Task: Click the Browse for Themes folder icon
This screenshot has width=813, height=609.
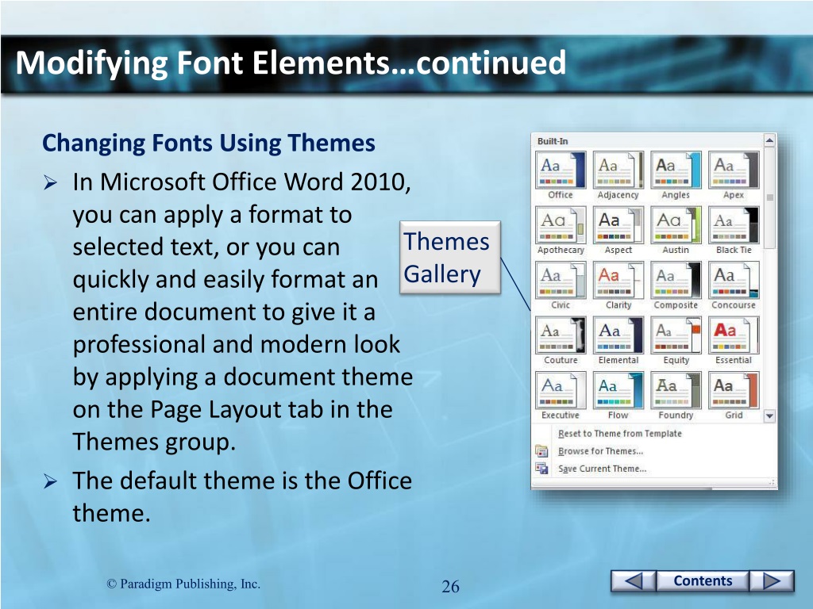Action: click(x=541, y=451)
